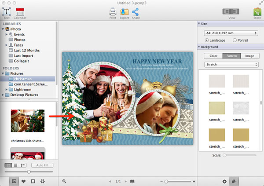This screenshot has height=186, width=264.
Task: Switch to the Image background tab
Action: tap(249, 56)
